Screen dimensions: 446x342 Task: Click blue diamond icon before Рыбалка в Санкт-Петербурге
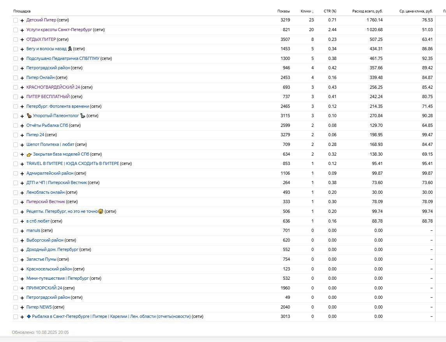coord(29,316)
